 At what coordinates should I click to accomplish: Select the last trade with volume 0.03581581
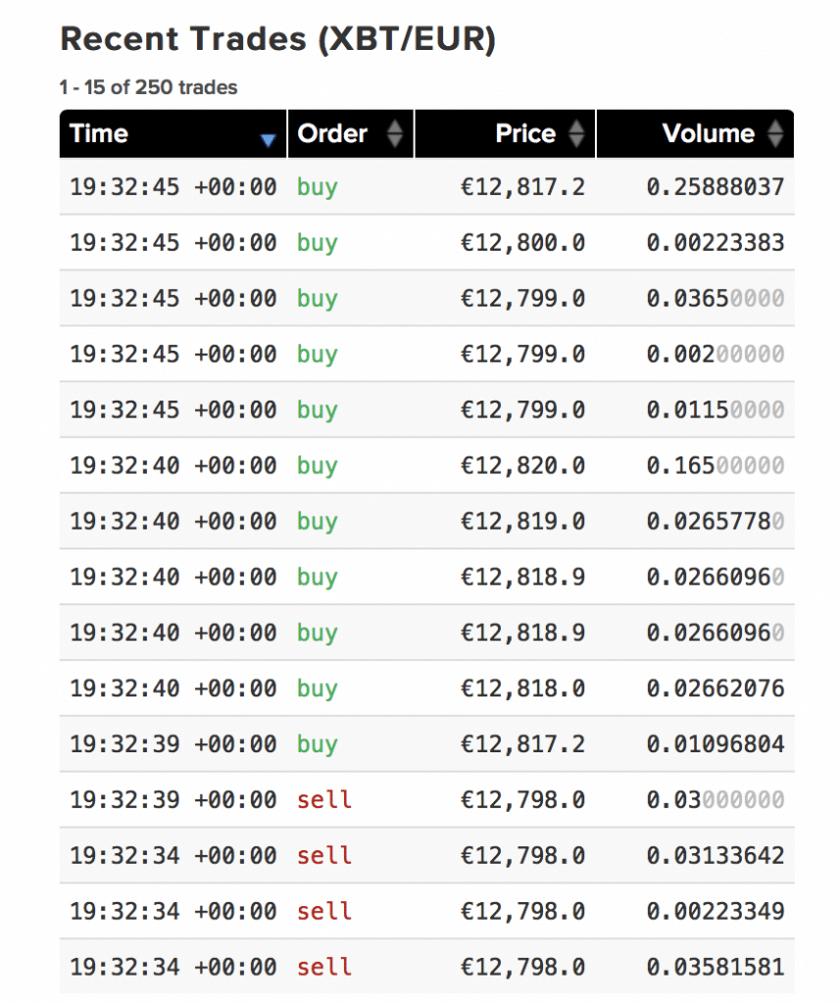coord(716,968)
